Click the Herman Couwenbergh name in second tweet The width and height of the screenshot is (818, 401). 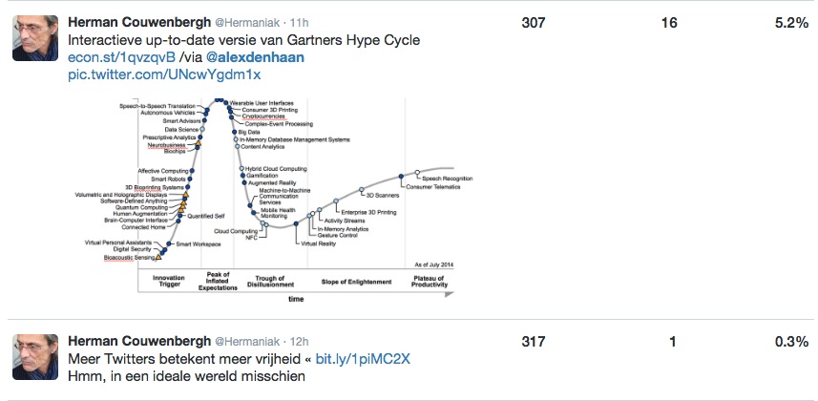coord(139,342)
